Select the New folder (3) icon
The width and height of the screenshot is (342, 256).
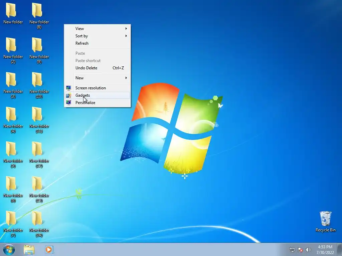13,85
